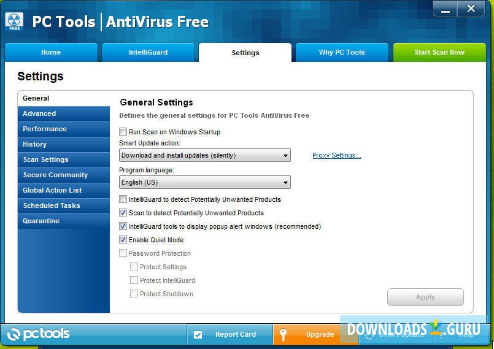Toggle IntelliGuard to detect Potentially Unwanted Products

(123, 199)
